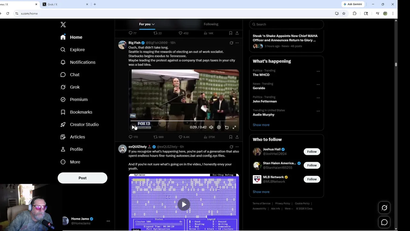Mute the Fox 13 video sound

pyautogui.click(x=211, y=127)
